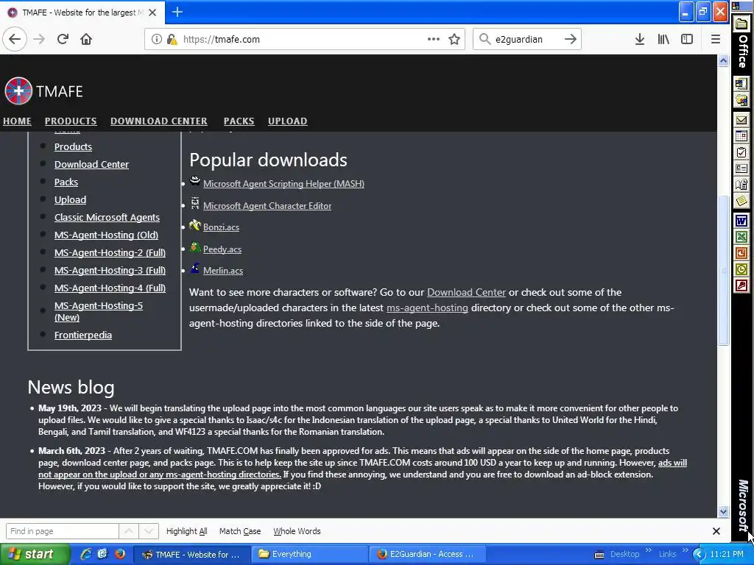Submit the e2guardian search with arrow
754x565 pixels.
571,39
